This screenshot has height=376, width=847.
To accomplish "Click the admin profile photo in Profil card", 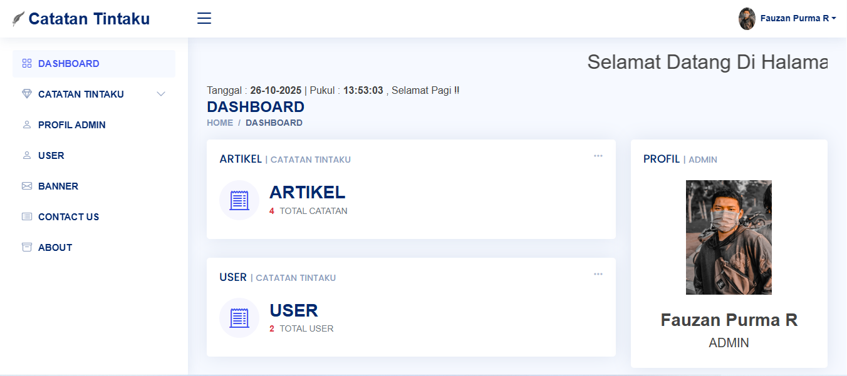I will point(729,237).
